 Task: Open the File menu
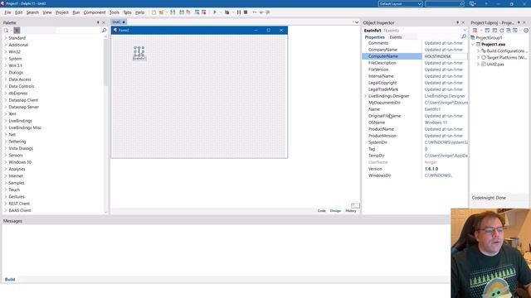click(7, 12)
